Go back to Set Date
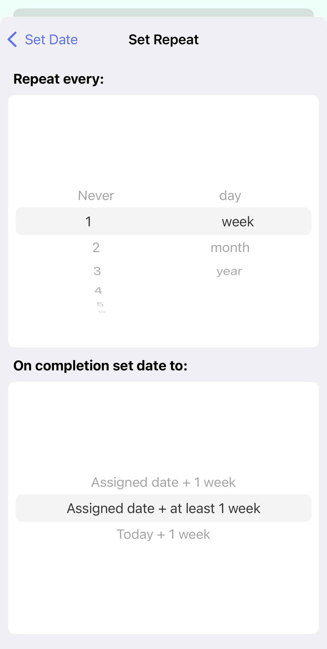327x649 pixels. (43, 39)
